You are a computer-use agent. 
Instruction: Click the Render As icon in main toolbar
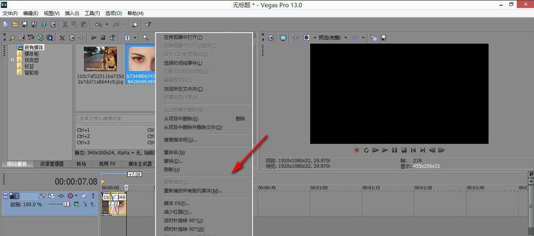pyautogui.click(x=43, y=25)
